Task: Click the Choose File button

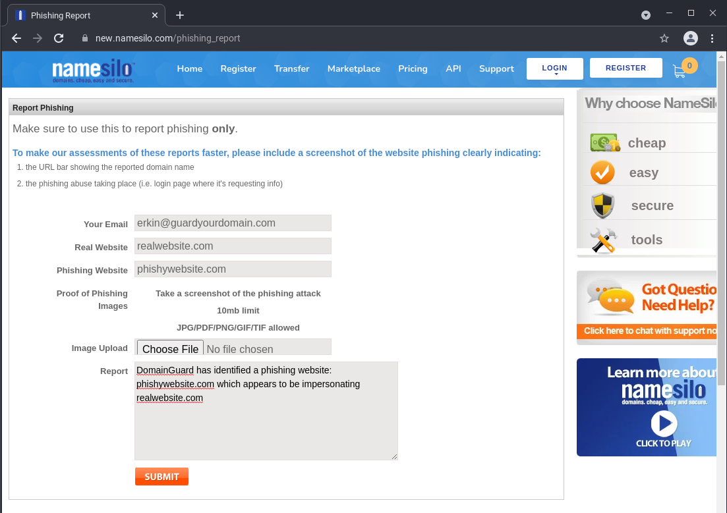Action: tap(170, 348)
